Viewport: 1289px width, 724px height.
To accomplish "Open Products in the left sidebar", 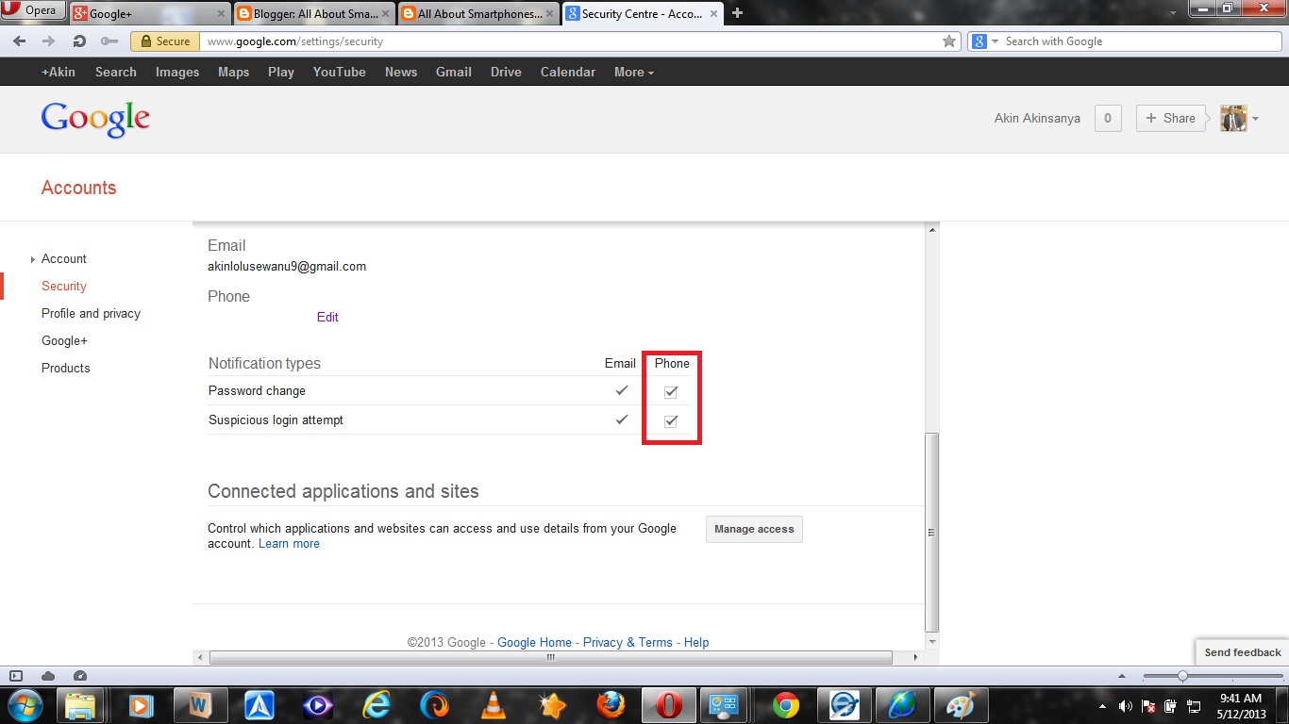I will tap(66, 368).
